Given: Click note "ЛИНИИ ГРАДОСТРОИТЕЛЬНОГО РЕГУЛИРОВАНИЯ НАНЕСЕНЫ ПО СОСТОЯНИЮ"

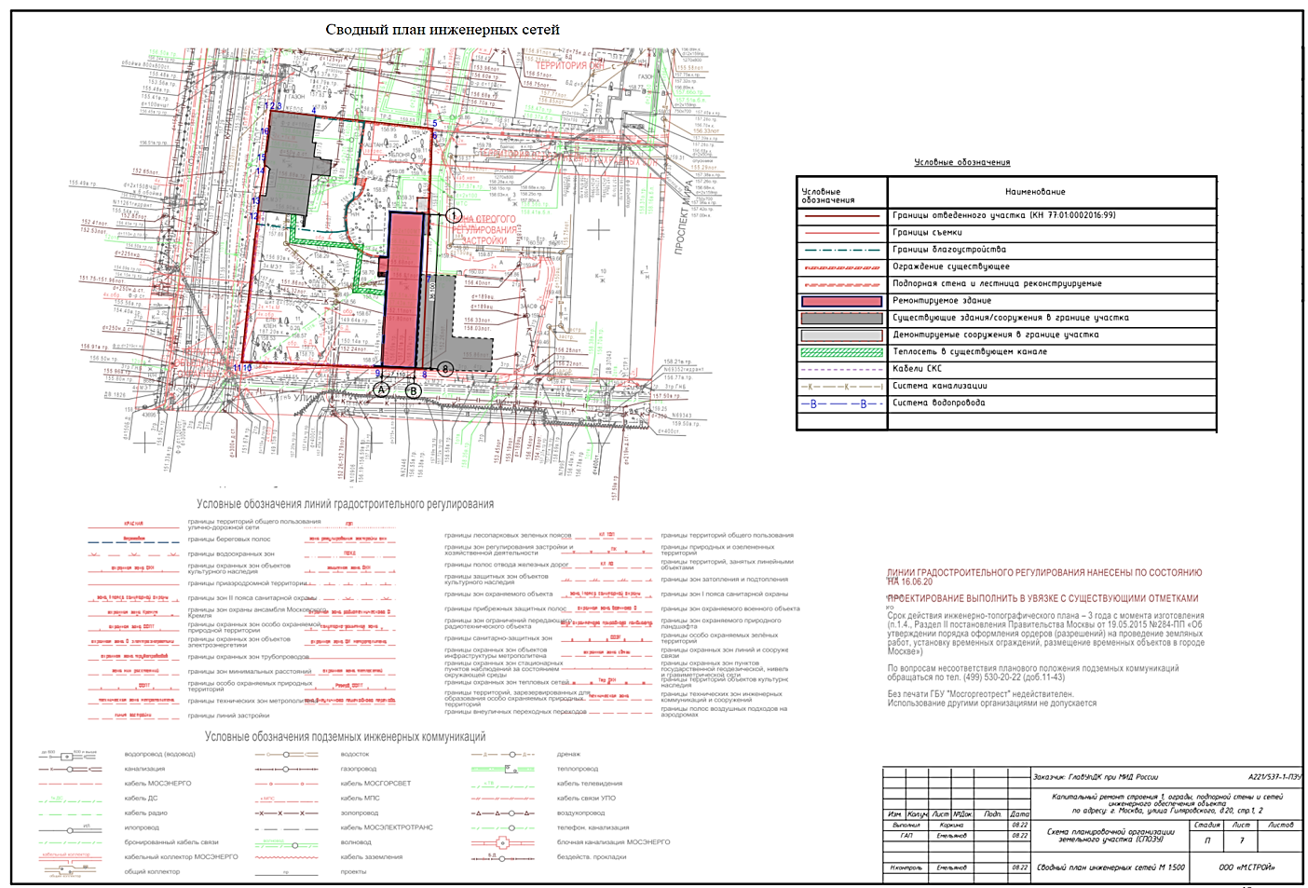Looking at the screenshot, I should (x=1044, y=573).
